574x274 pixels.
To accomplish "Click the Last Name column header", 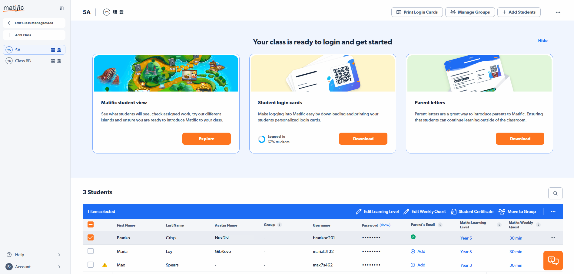I will (x=175, y=225).
